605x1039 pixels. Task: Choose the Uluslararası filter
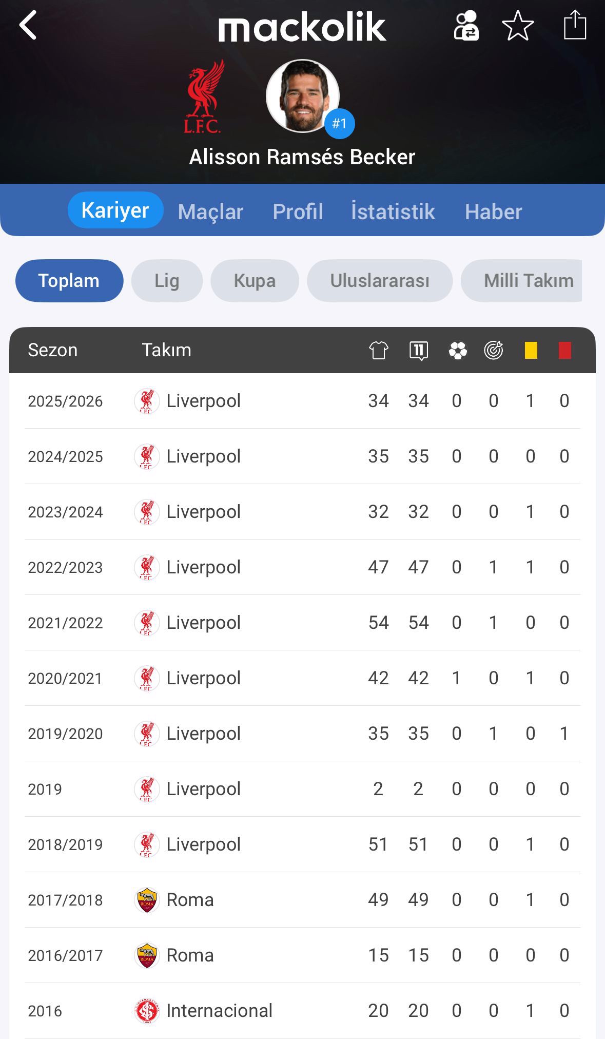pyautogui.click(x=380, y=281)
